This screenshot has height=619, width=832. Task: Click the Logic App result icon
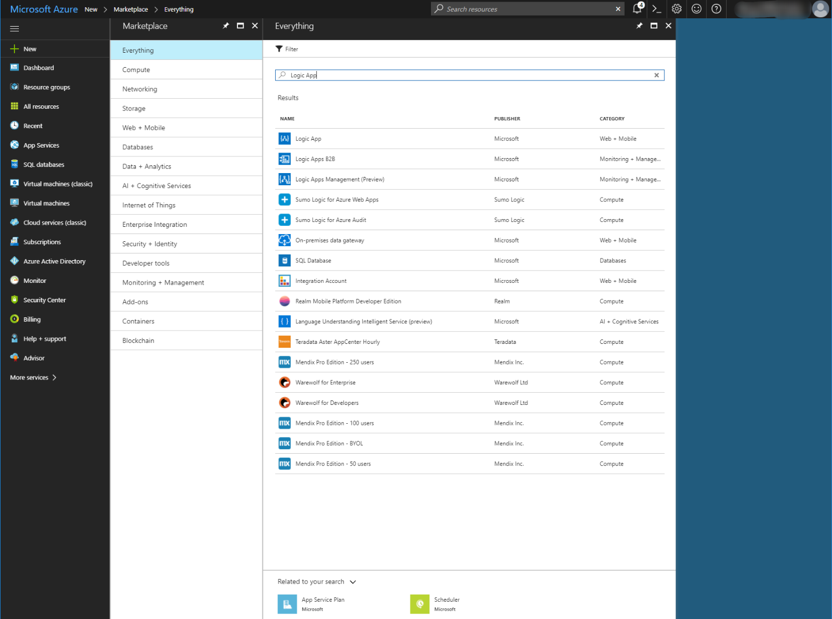[x=285, y=139]
